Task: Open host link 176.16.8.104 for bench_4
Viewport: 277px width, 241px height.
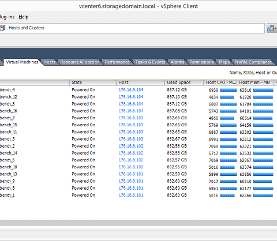Action: point(131,90)
